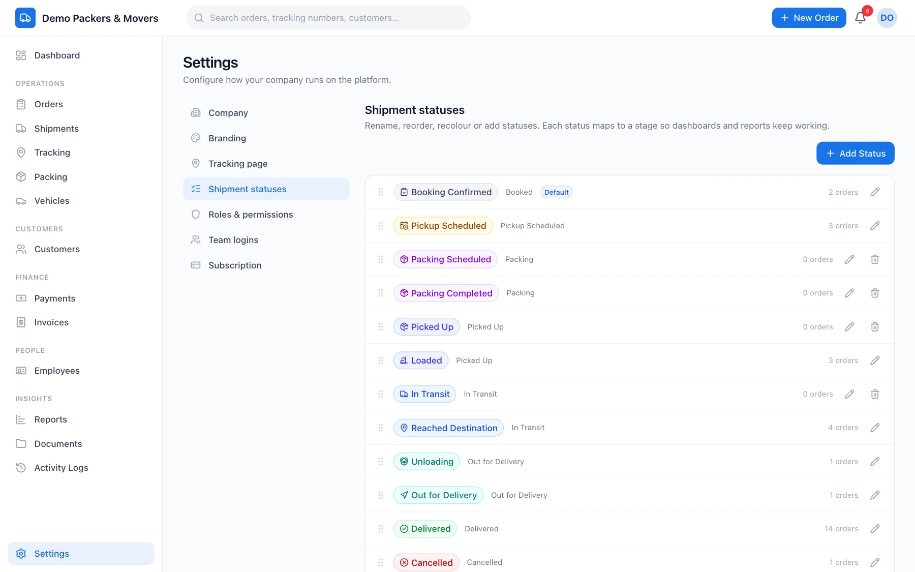Viewport: 915px width, 572px height.
Task: Click the Add Status button
Action: point(856,153)
